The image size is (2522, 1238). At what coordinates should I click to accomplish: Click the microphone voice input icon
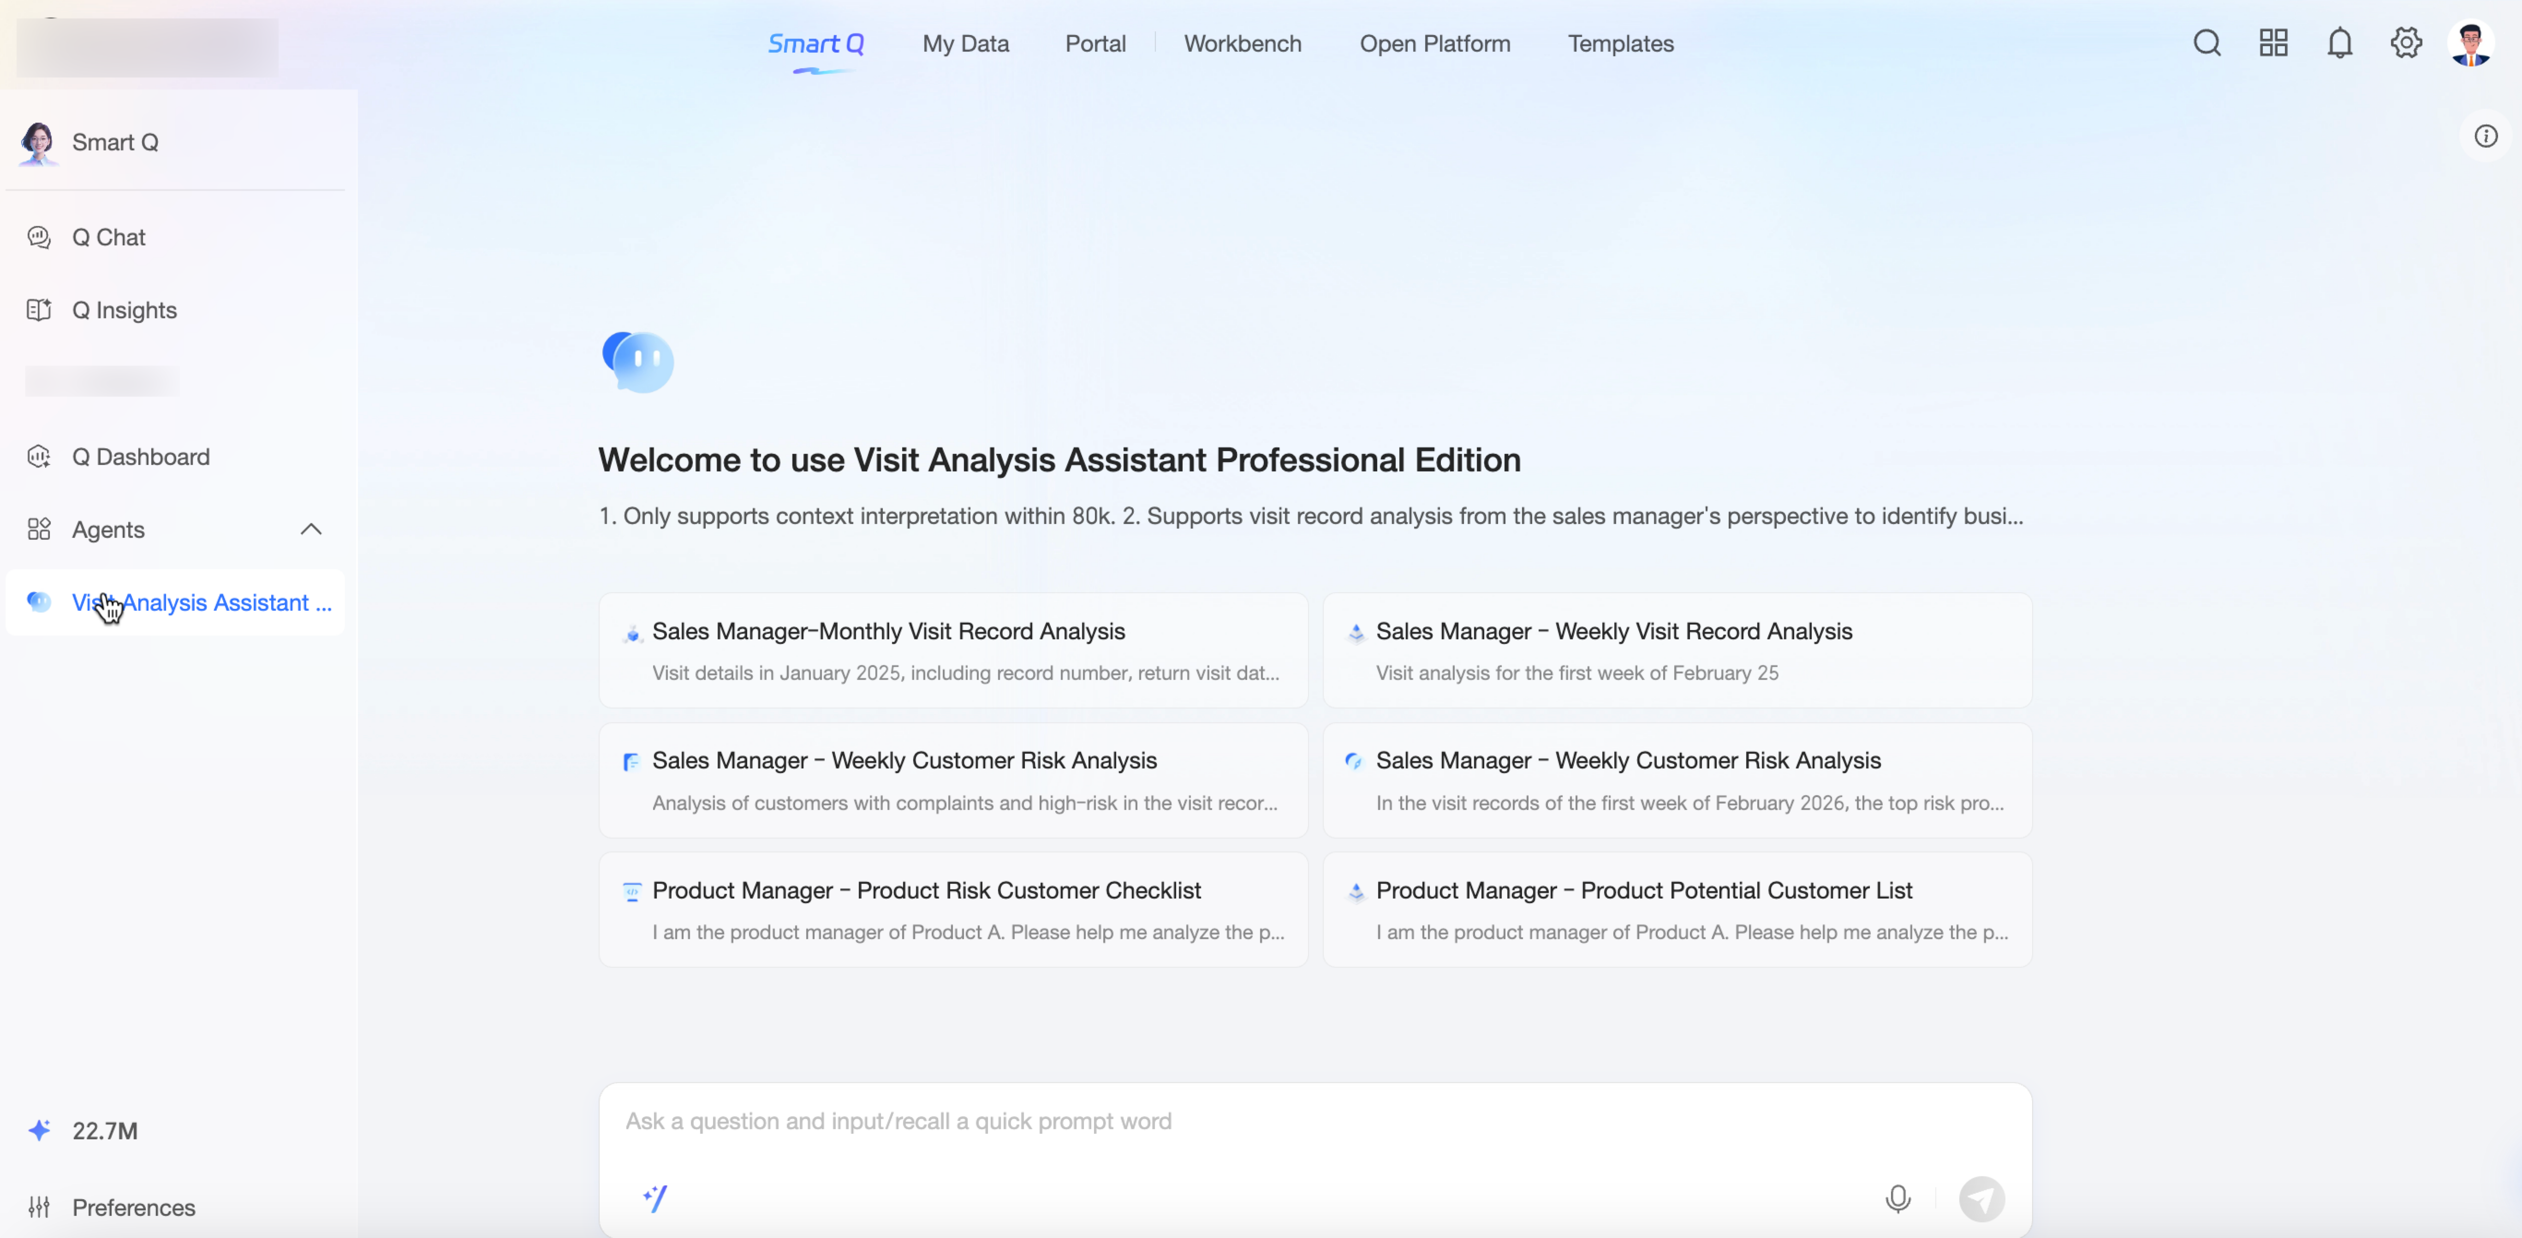(x=1897, y=1198)
